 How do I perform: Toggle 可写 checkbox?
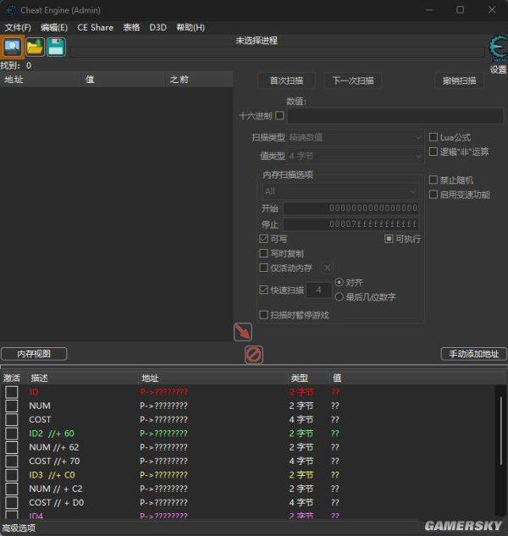[x=263, y=239]
